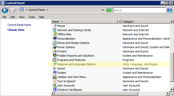The width and height of the screenshot is (174, 96).
Task: Sort by the Category column header
Action: click(146, 22)
